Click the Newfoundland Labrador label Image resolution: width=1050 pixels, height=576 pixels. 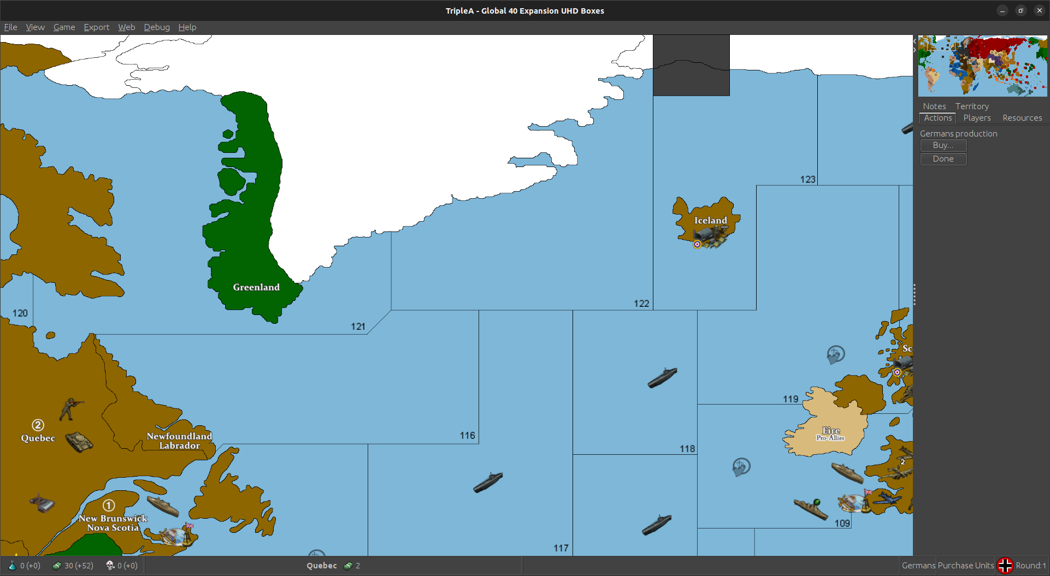(179, 441)
